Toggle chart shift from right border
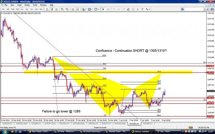 [78, 9]
